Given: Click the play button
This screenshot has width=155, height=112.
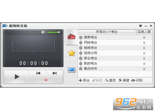Looking at the screenshot, I should pos(17,77).
